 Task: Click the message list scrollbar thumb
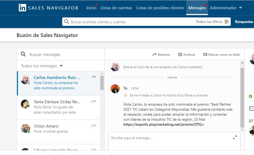tap(102, 83)
